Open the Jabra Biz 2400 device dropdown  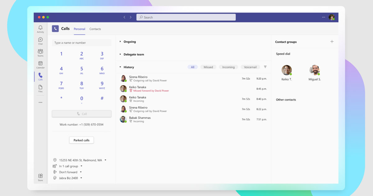coord(81,178)
